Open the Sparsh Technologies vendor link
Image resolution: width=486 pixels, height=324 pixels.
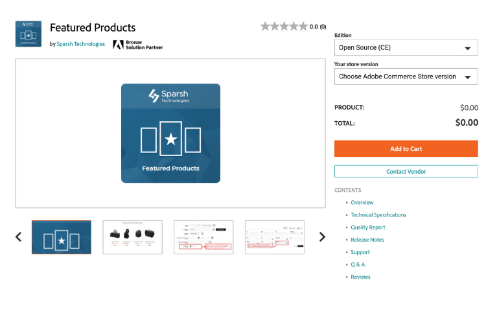(x=80, y=45)
